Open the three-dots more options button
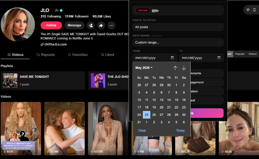This screenshot has height=159, width=259. coord(111,25)
